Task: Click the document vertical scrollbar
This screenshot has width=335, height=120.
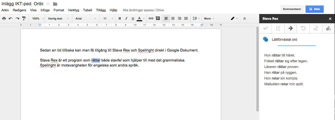Action: tap(257, 69)
